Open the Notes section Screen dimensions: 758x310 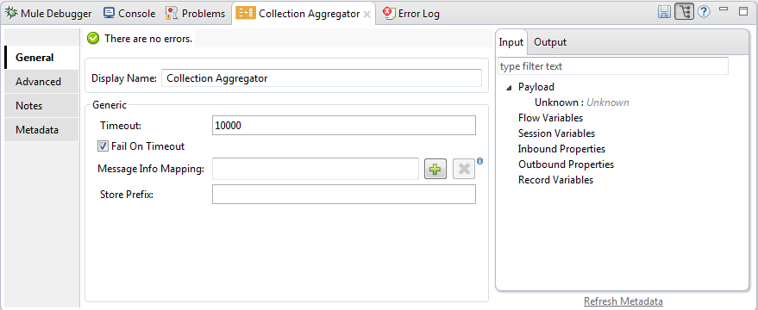coord(41,106)
